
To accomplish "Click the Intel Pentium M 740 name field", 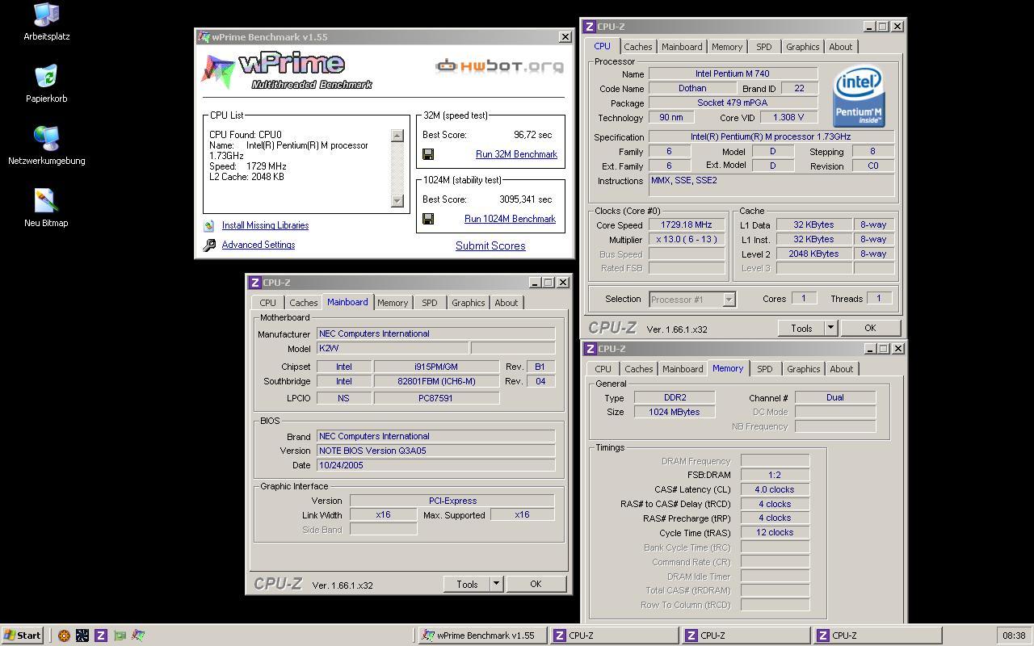I will tap(733, 73).
